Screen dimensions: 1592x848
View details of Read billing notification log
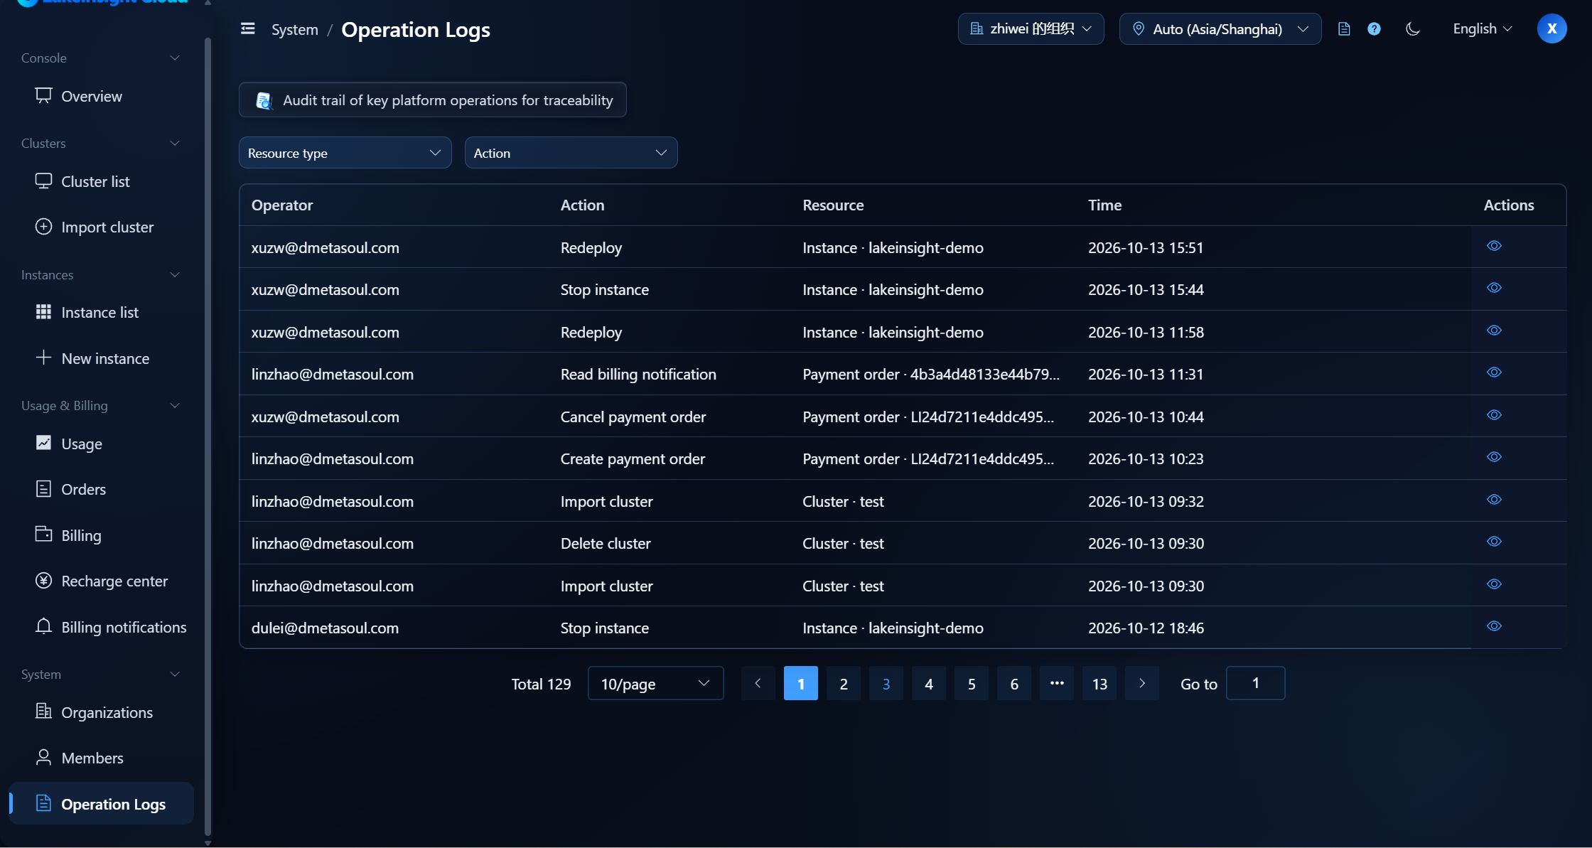click(1494, 372)
